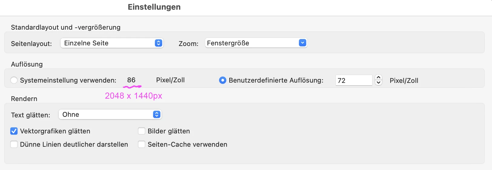Viewport: 492px width, 170px height.
Task: Select the Systemeinstellung verwenden radio button
Action: (14, 80)
